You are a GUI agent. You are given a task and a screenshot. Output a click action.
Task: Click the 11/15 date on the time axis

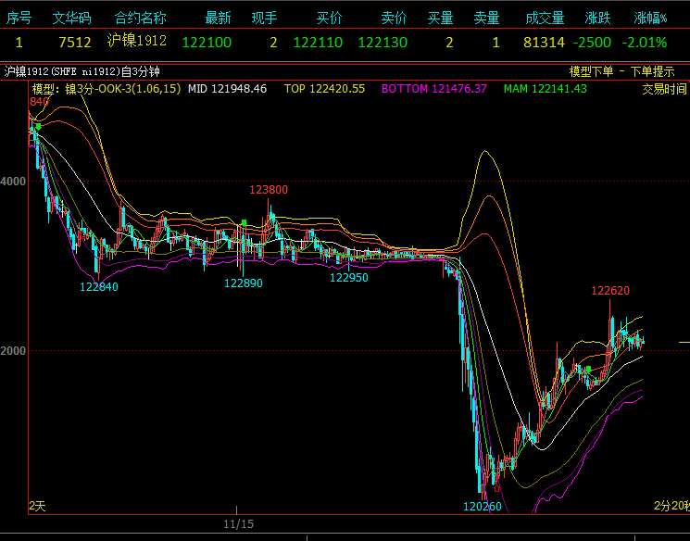click(x=238, y=524)
